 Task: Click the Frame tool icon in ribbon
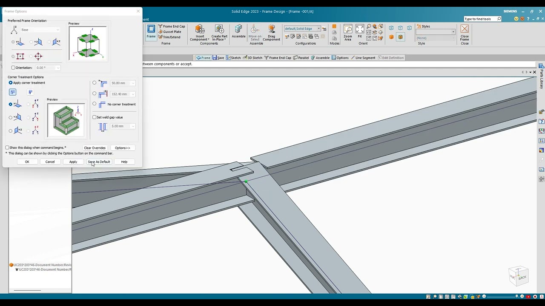pos(151,31)
